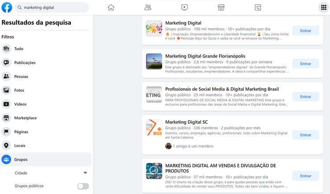Click the Páginas flag icon
Image resolution: width=330 pixels, height=194 pixels.
coord(6,132)
